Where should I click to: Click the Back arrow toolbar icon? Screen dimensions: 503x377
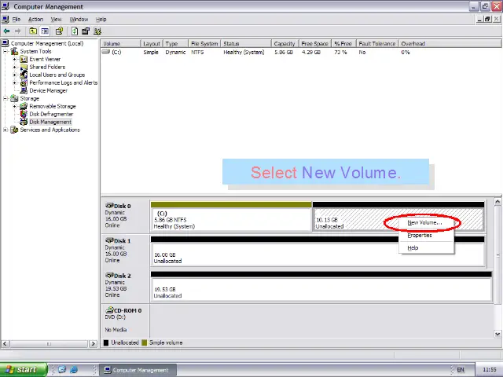[x=6, y=31]
